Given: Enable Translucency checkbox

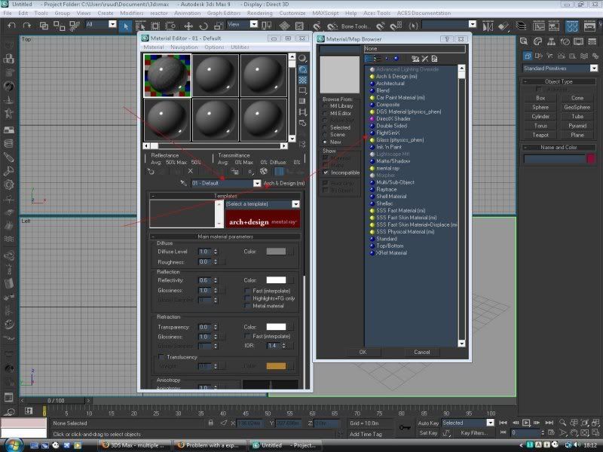Looking at the screenshot, I should [161, 357].
